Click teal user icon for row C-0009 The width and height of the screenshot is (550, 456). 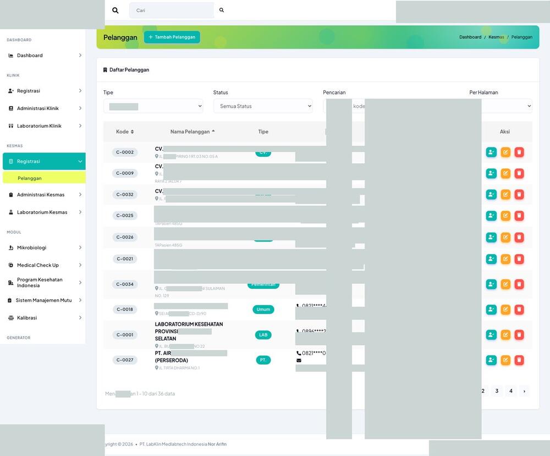(491, 173)
